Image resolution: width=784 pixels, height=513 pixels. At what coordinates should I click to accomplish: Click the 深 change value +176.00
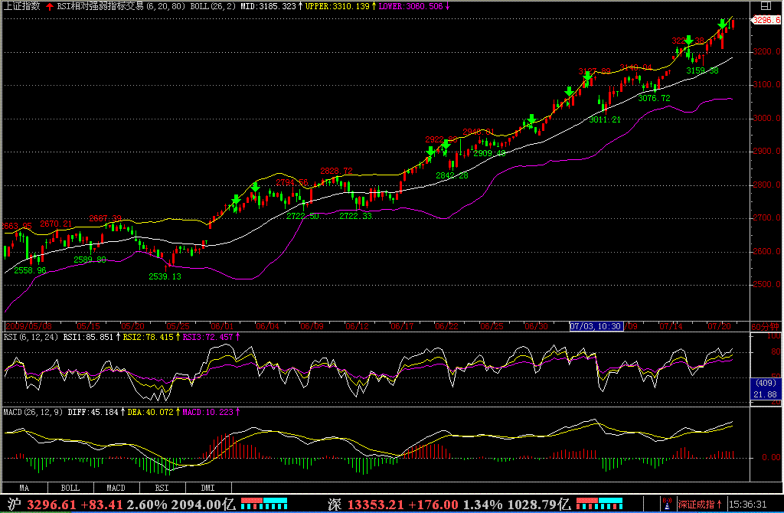[x=433, y=504]
